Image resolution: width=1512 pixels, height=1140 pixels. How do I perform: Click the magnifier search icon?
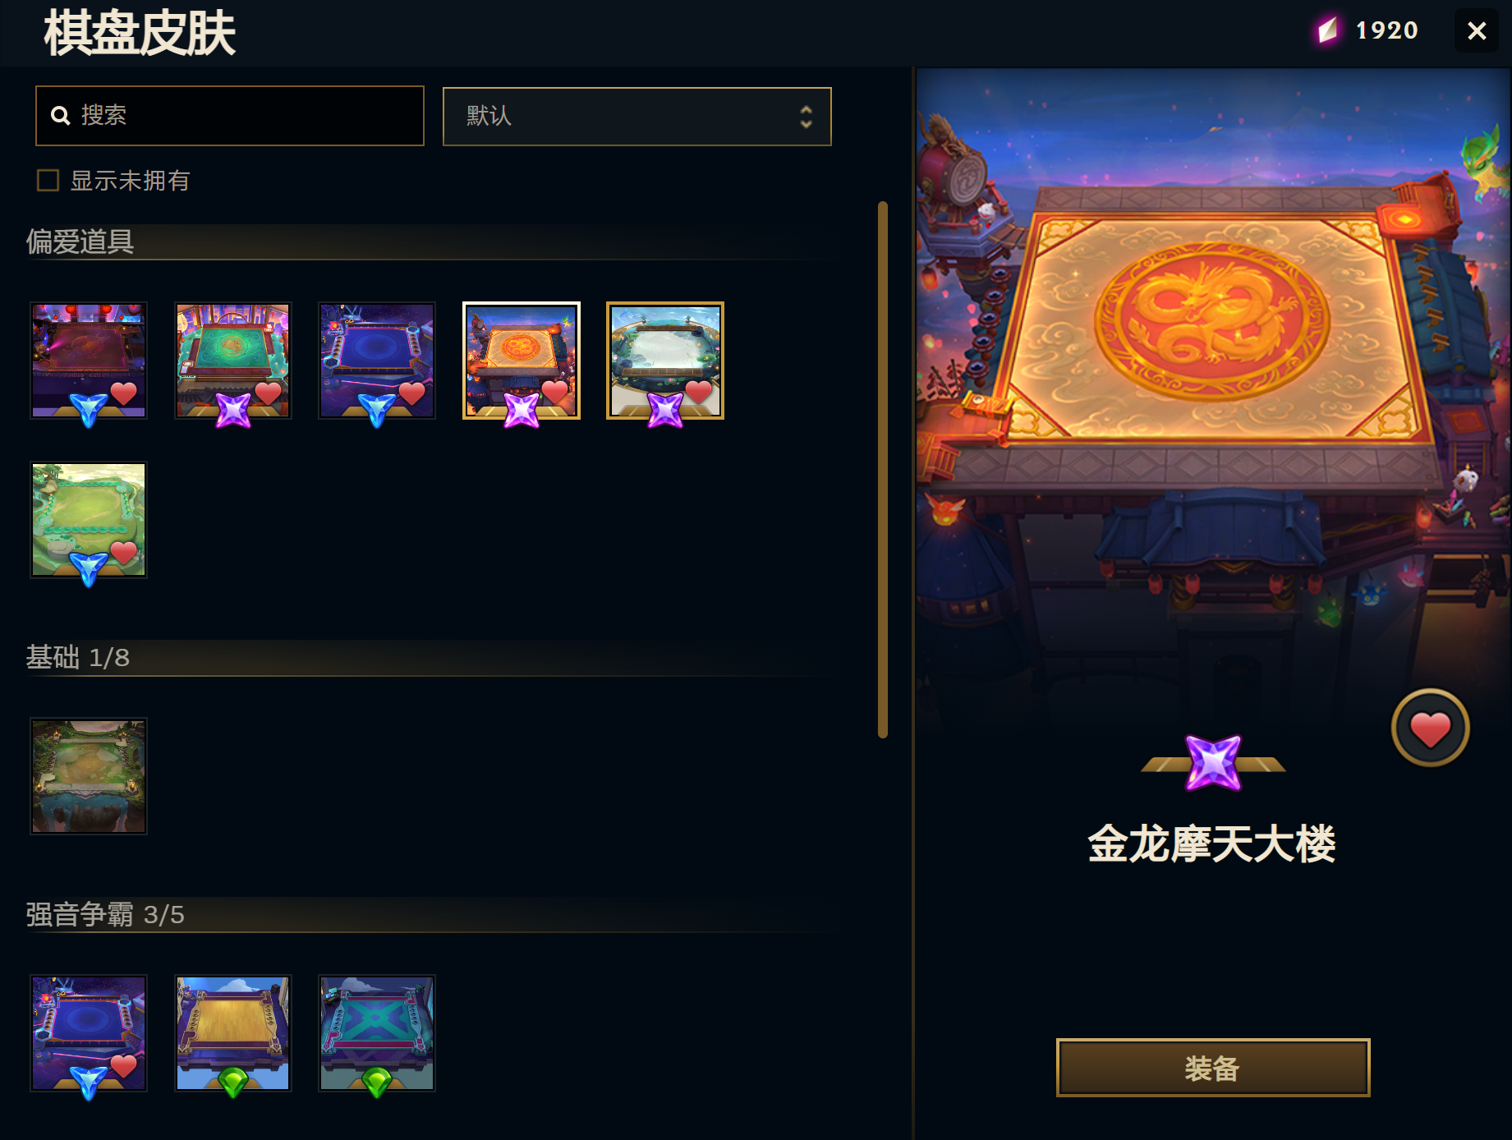(60, 116)
